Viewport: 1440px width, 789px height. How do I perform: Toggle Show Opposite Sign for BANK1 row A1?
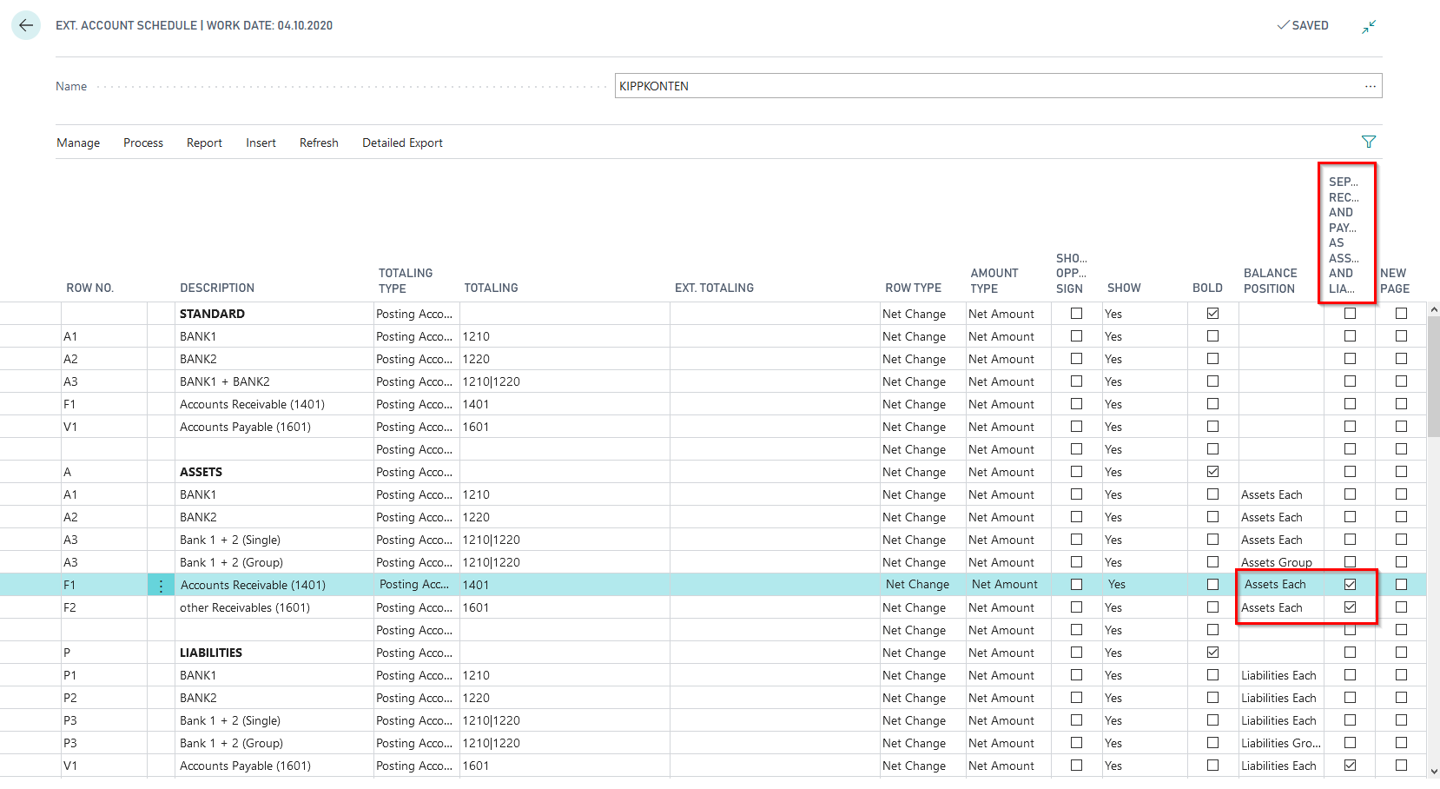point(1076,336)
